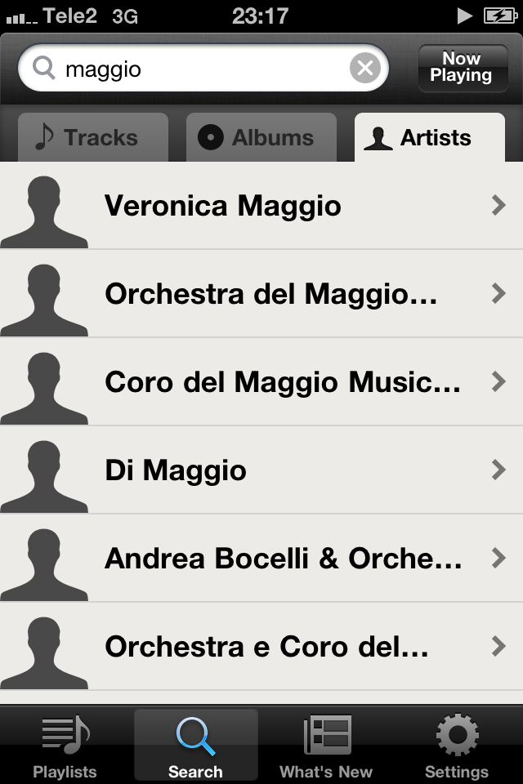Clear the search text with the X icon

pos(365,69)
